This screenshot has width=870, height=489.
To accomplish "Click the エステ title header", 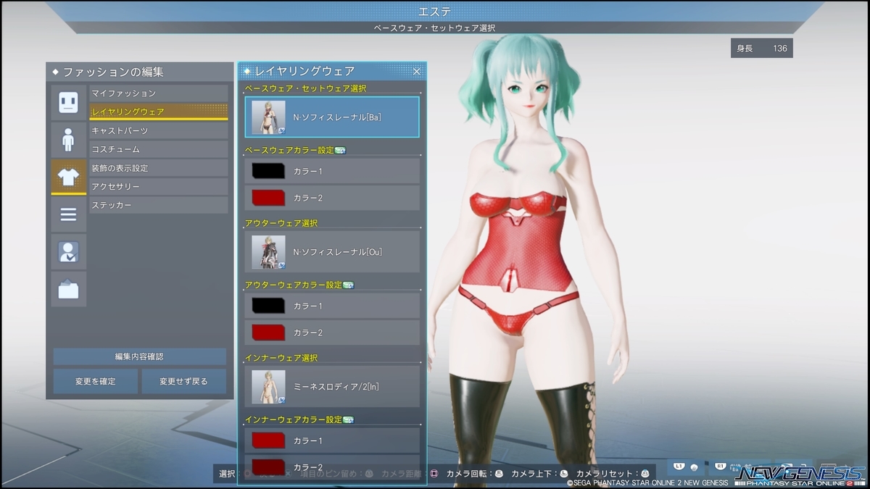I will pos(435,11).
